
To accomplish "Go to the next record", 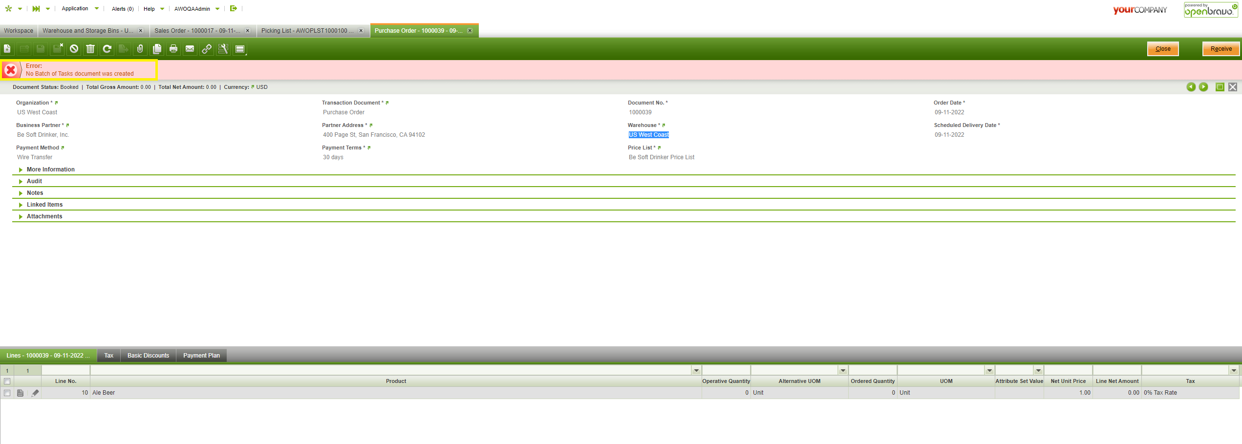I will (x=1203, y=87).
